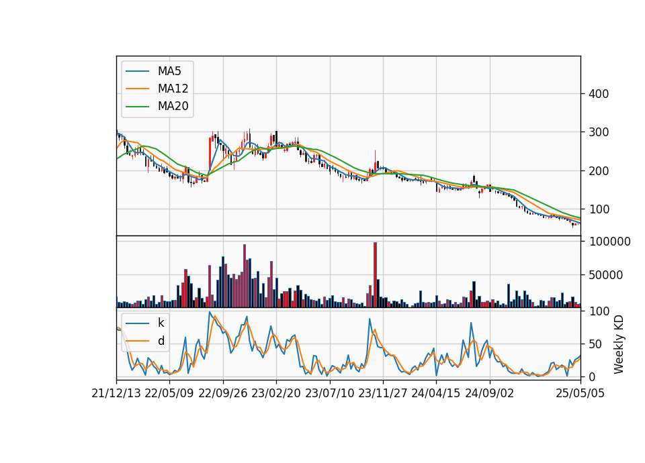The width and height of the screenshot is (645, 463).
Task: Click the 24/09/02 date tick label
Action: [490, 393]
